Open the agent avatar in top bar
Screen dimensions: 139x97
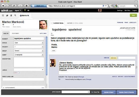100,11
